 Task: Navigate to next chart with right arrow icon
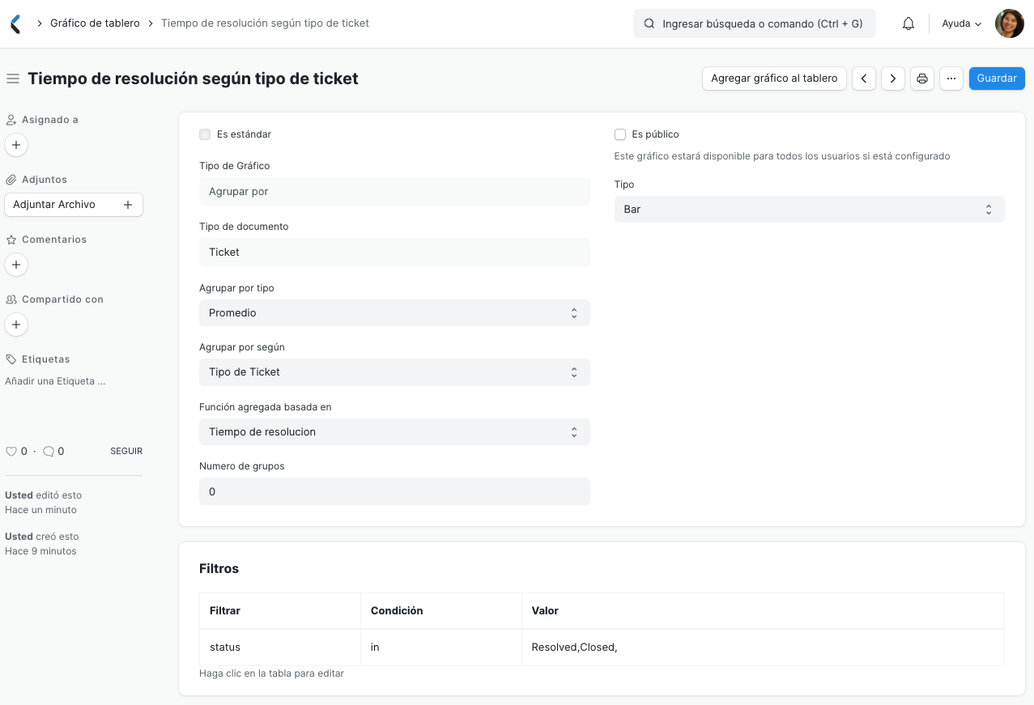pyautogui.click(x=892, y=78)
